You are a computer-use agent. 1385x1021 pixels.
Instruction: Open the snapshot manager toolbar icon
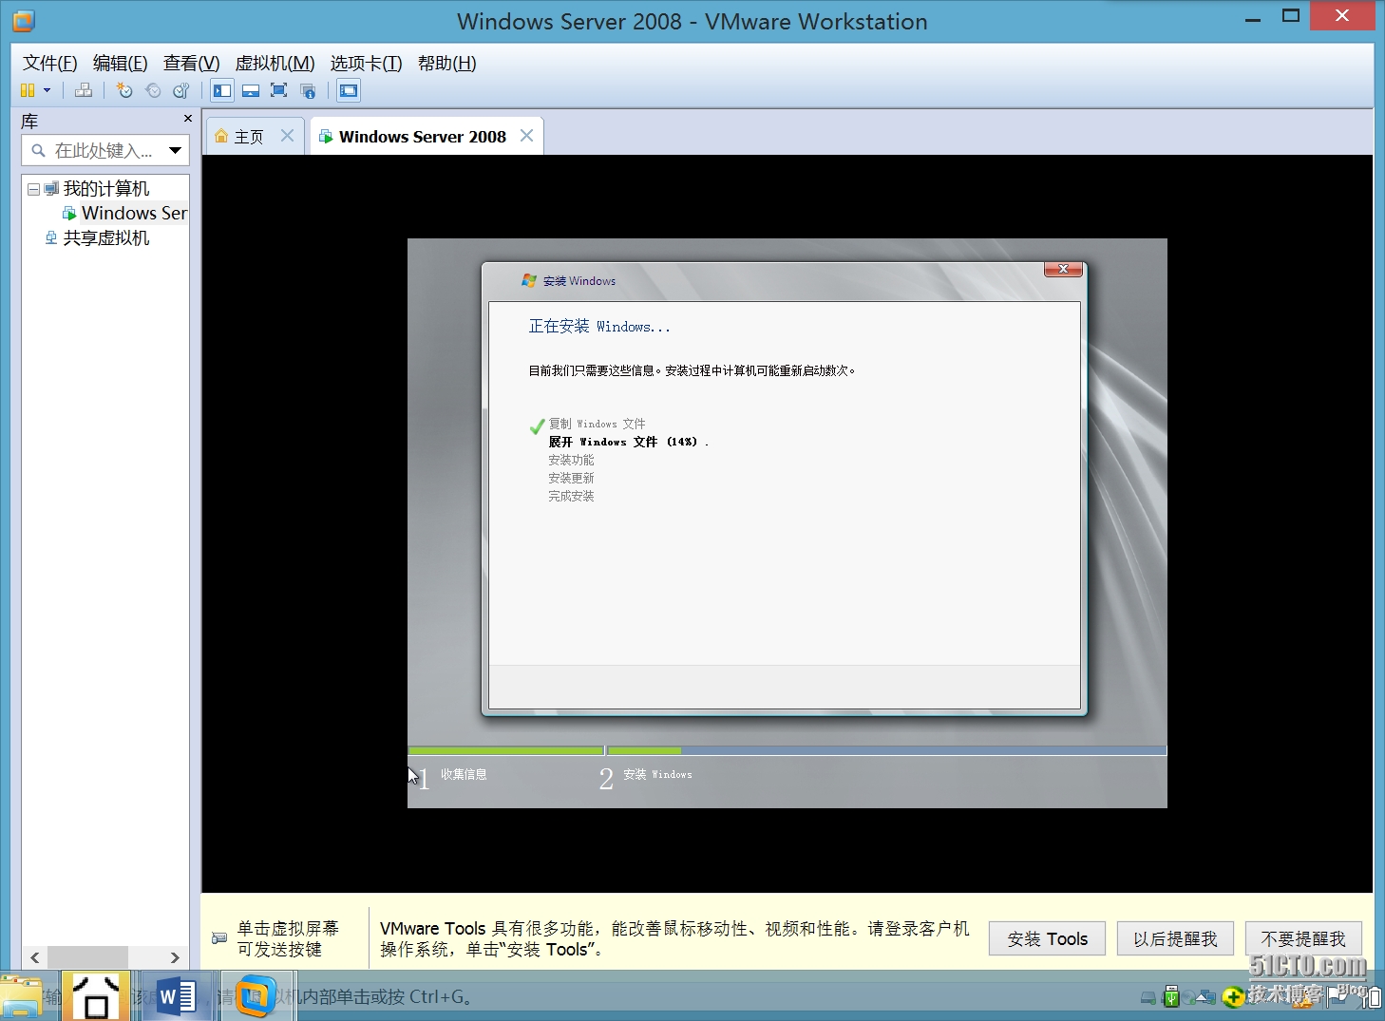[x=181, y=90]
